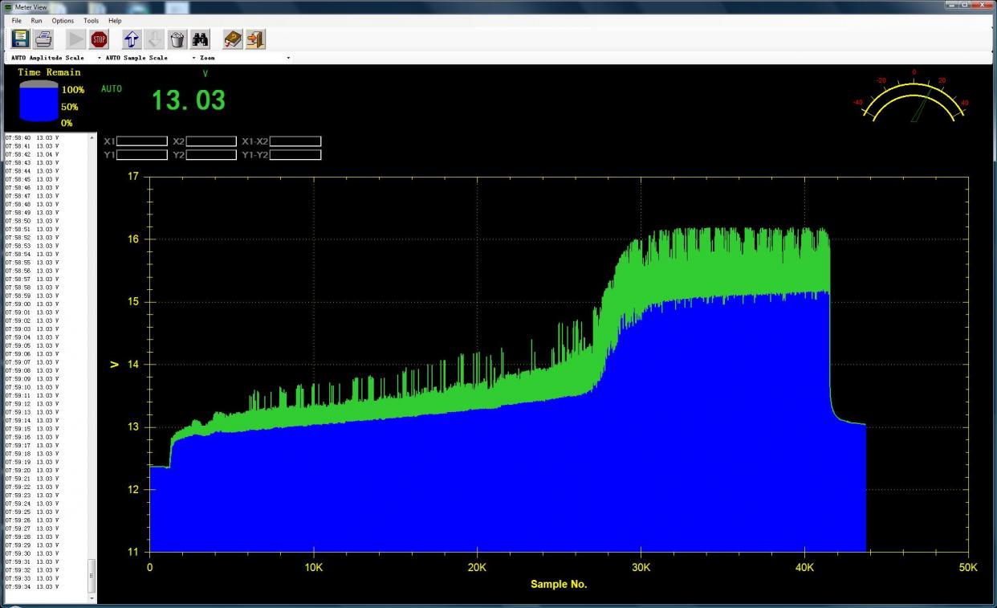
Task: Open the File menu
Action: 16,21
